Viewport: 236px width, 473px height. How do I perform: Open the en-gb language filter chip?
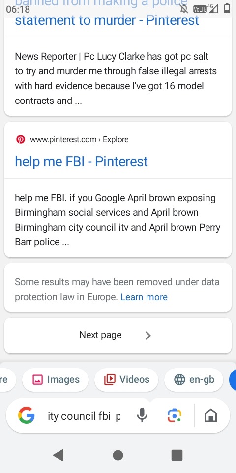pyautogui.click(x=194, y=379)
